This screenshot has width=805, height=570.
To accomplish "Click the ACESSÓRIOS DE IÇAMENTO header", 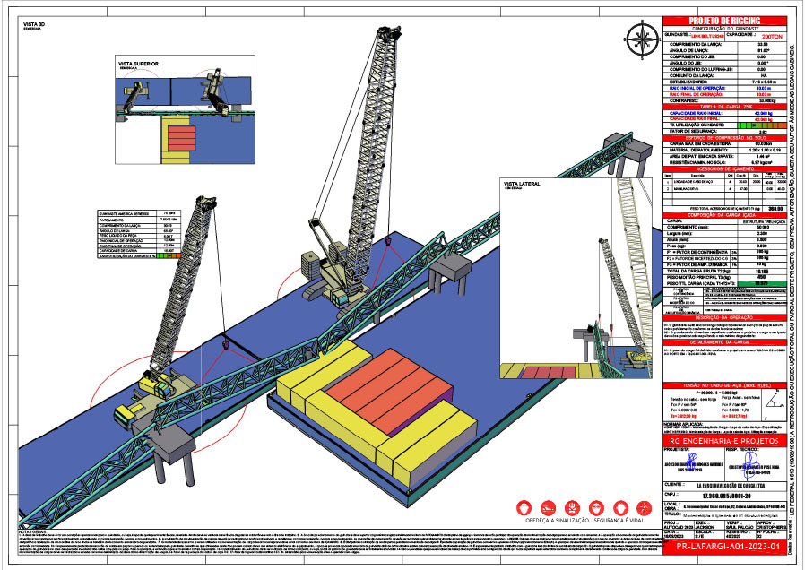I will [x=724, y=168].
